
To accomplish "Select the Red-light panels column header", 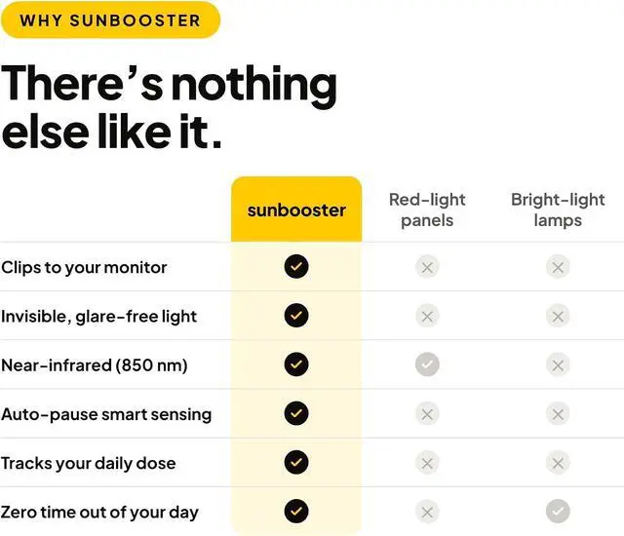I will pos(427,210).
